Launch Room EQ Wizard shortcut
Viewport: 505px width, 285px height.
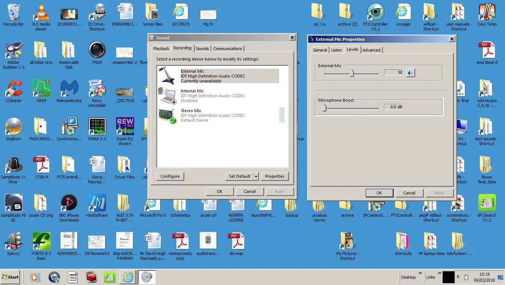125,129
